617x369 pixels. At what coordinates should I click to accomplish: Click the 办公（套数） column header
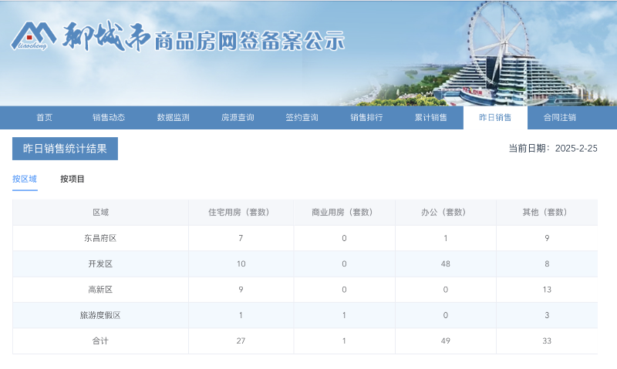446,213
